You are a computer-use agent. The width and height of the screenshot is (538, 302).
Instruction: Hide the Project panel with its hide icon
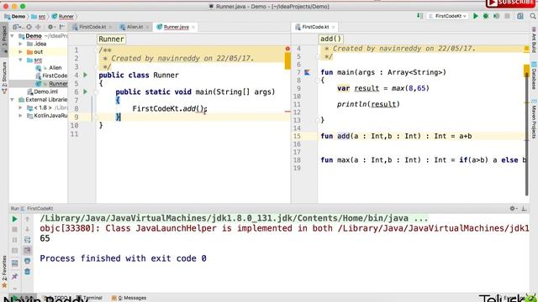pyautogui.click(x=61, y=27)
